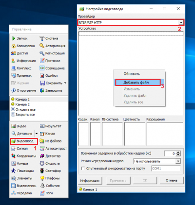The image size is (195, 205).
Task: Click the Информация button
Action: pyautogui.click(x=90, y=180)
